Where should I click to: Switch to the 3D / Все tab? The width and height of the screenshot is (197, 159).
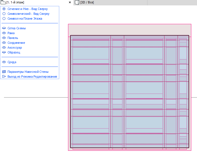87,2
